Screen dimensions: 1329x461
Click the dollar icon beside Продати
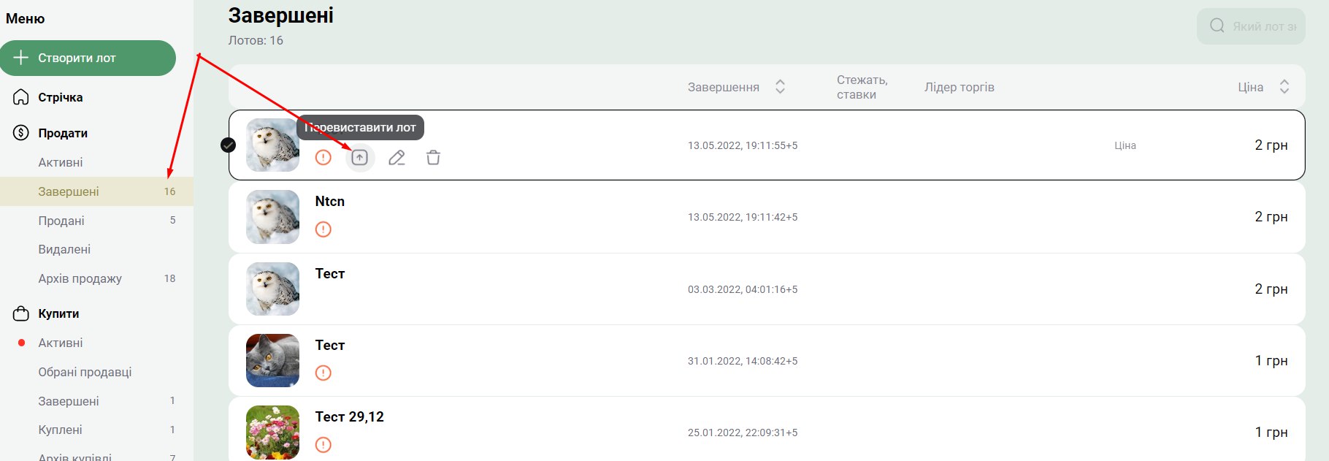pyautogui.click(x=21, y=133)
